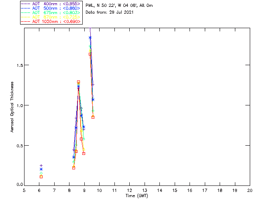257x206 pixels.
Task: Pick the last red square marker near AOT 0.85
Action: (x=93, y=117)
